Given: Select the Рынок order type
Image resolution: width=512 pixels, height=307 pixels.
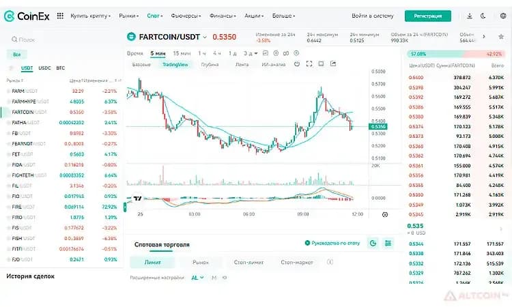Looking at the screenshot, I should pos(201,262).
